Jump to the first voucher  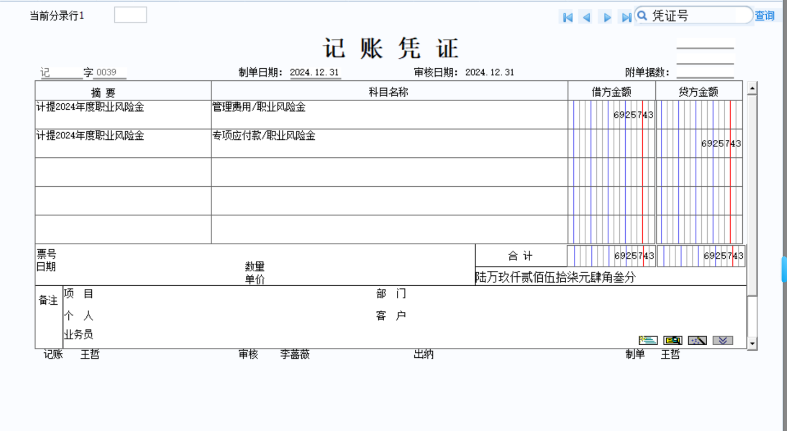(x=567, y=17)
